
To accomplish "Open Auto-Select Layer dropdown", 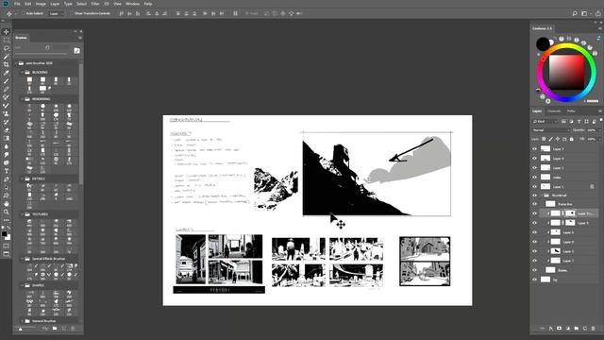I will tap(56, 13).
